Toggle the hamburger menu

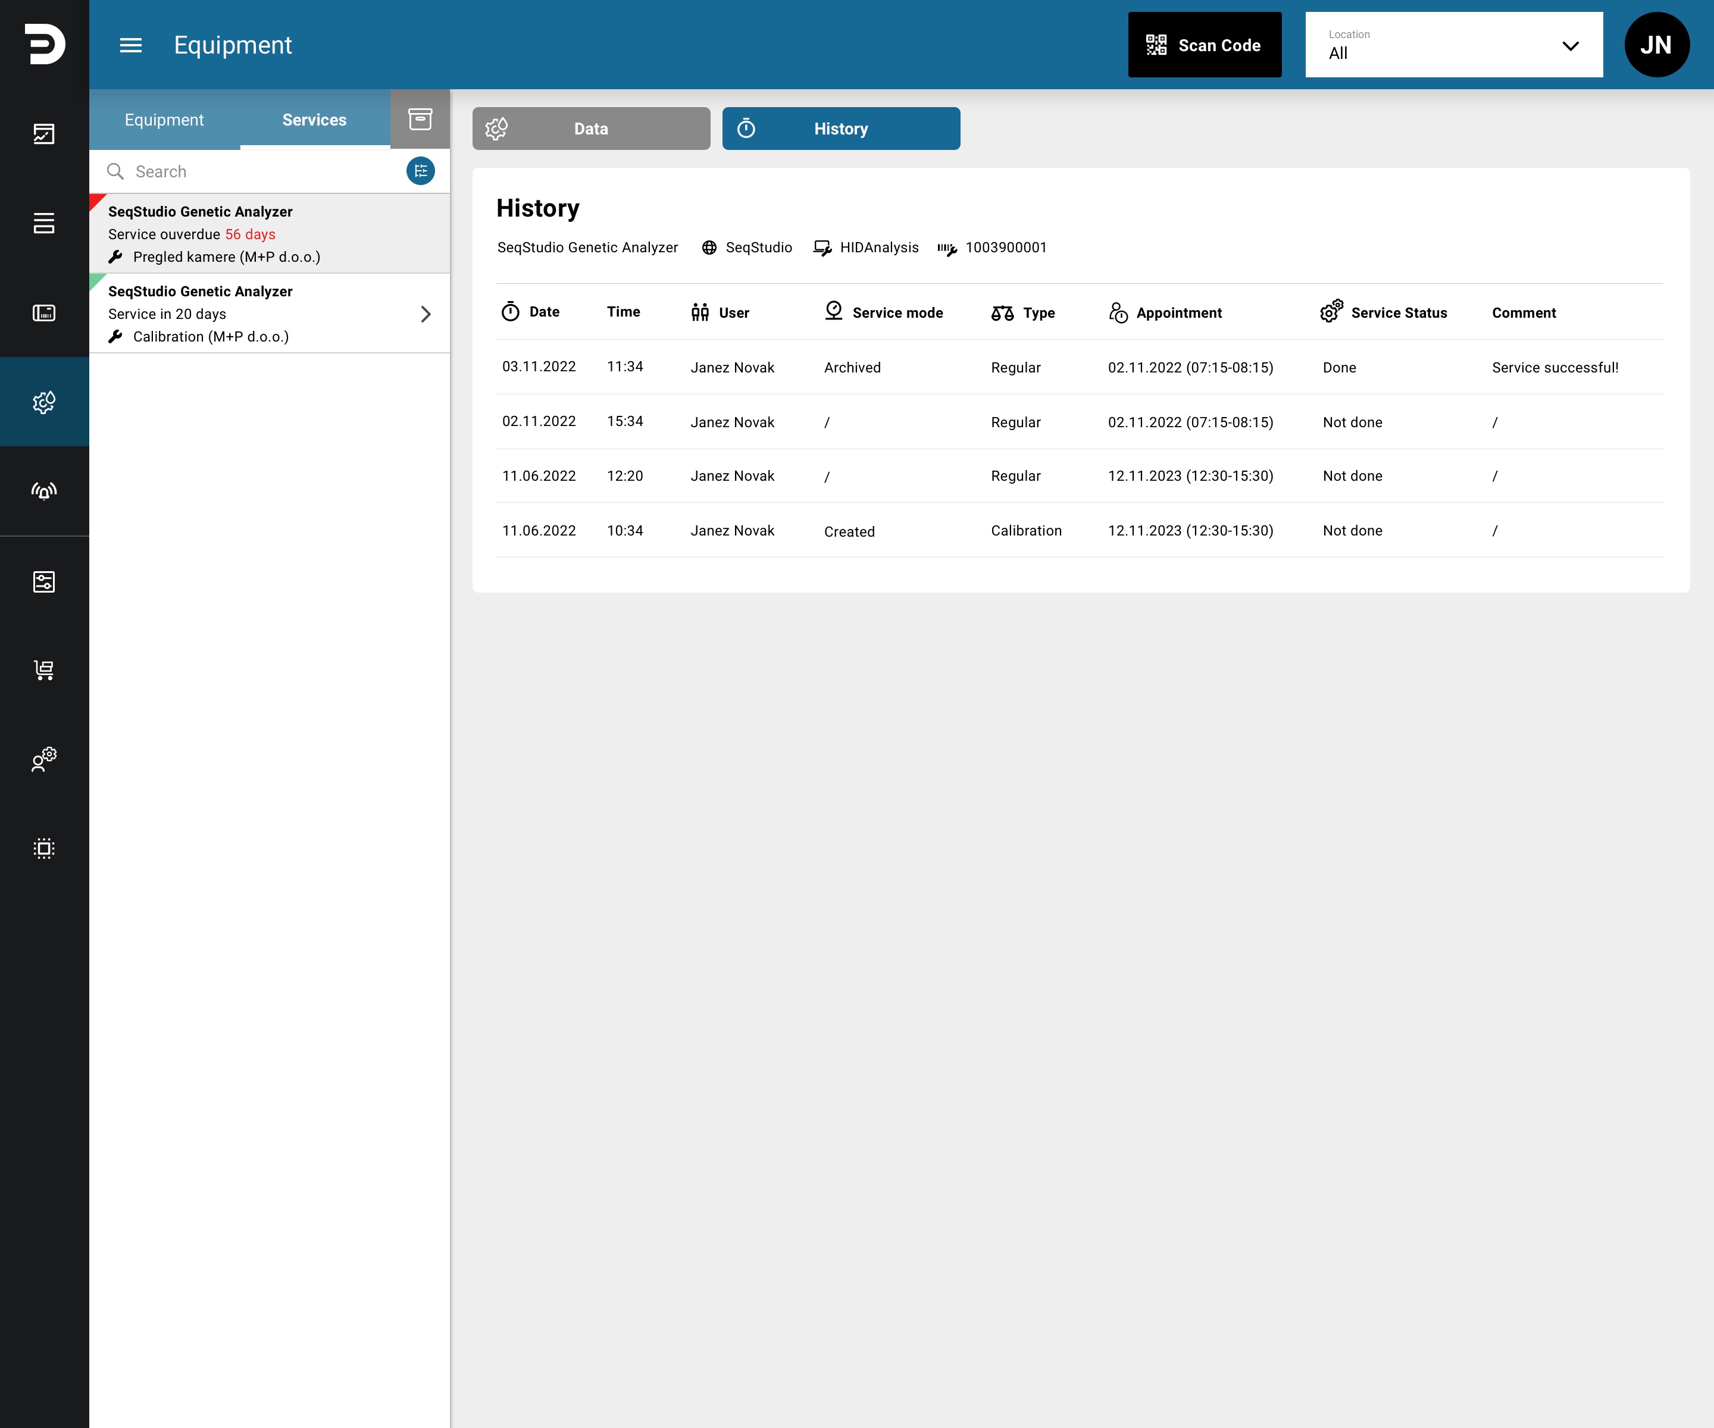tap(130, 45)
